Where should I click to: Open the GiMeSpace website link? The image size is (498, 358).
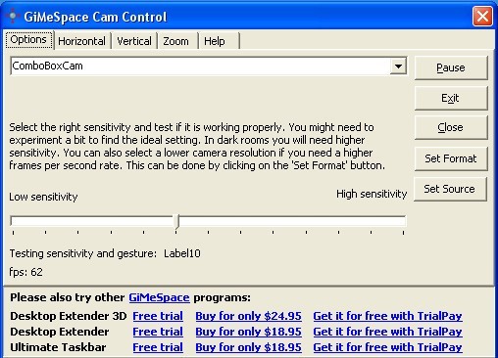tap(159, 297)
